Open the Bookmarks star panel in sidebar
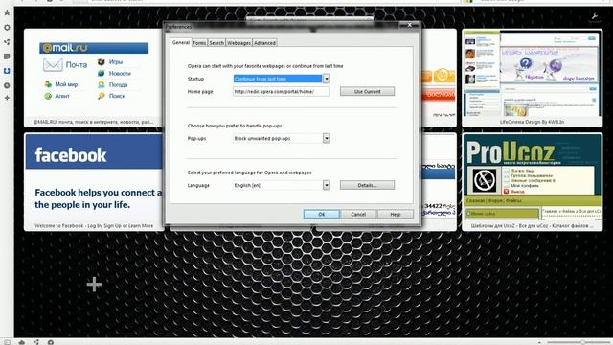The width and height of the screenshot is (613, 345). click(x=7, y=12)
